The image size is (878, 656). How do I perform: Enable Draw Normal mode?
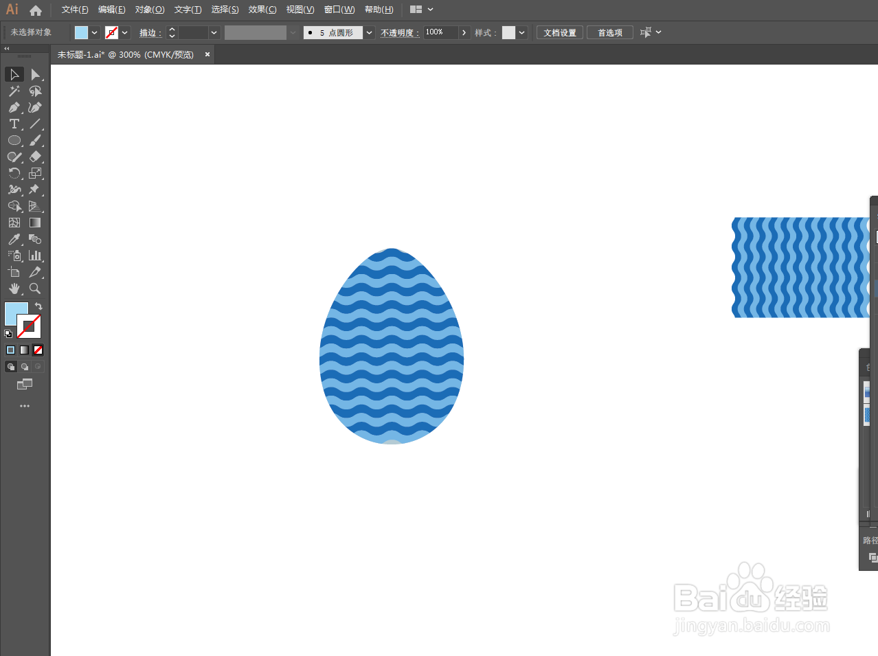tap(11, 367)
